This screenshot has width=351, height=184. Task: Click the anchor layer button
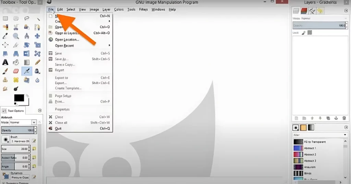coord(336,118)
